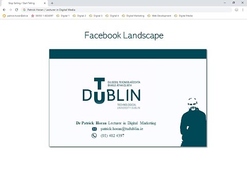Click the Dr Patrick Horan name text
Viewport: 247px width, 185px height.
coord(91,123)
